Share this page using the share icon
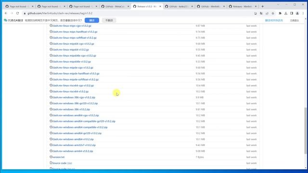Viewport: 308px width, 173px height. (x=267, y=13)
